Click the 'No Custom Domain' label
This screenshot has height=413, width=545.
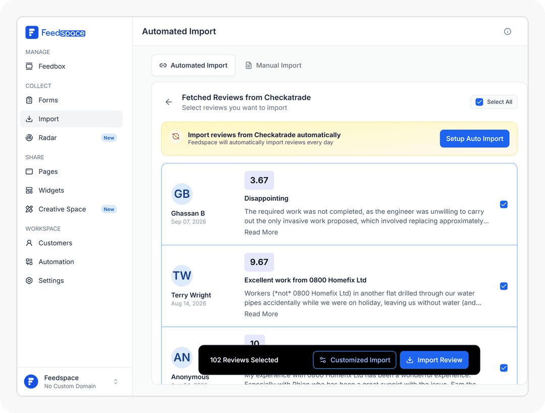point(70,386)
